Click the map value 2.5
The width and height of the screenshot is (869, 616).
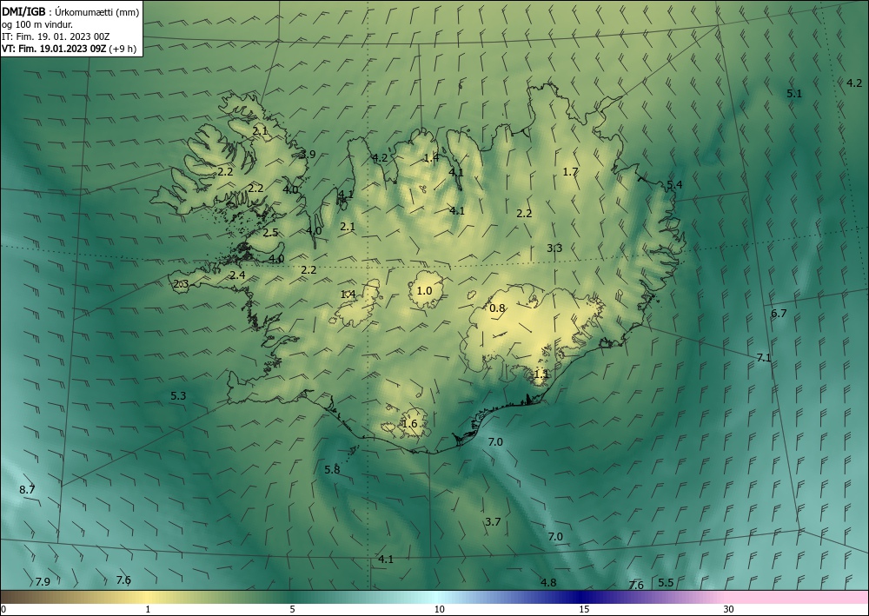click(x=270, y=233)
